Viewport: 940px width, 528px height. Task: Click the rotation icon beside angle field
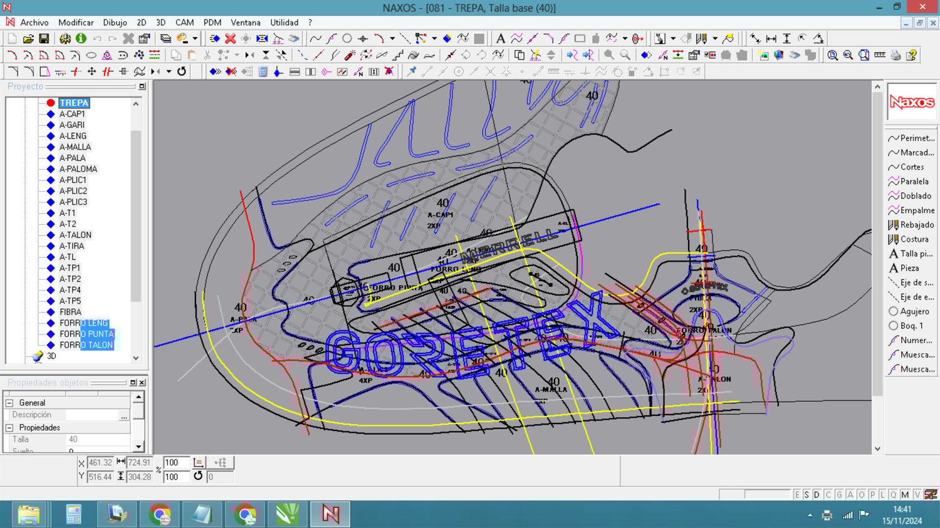click(198, 476)
